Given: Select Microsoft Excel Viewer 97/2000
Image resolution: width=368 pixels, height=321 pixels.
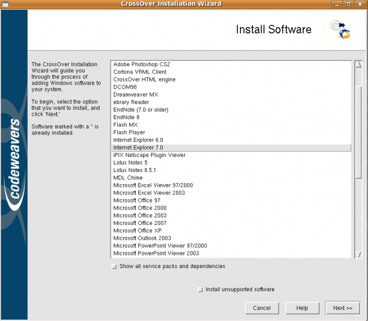Looking at the screenshot, I should pos(231,185).
